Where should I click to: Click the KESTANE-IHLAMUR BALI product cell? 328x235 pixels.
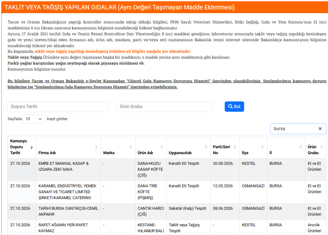click(x=150, y=228)
